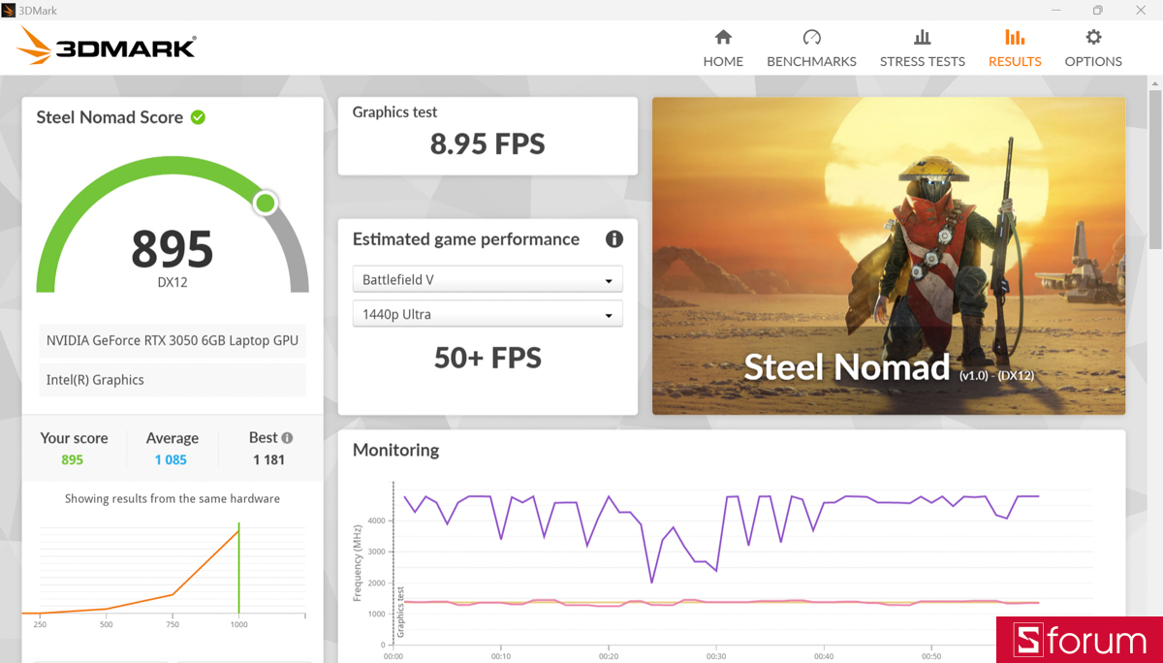Click the marker on the score gauge

click(x=265, y=203)
